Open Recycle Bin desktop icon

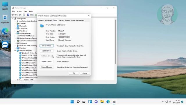pyautogui.click(x=5, y=19)
